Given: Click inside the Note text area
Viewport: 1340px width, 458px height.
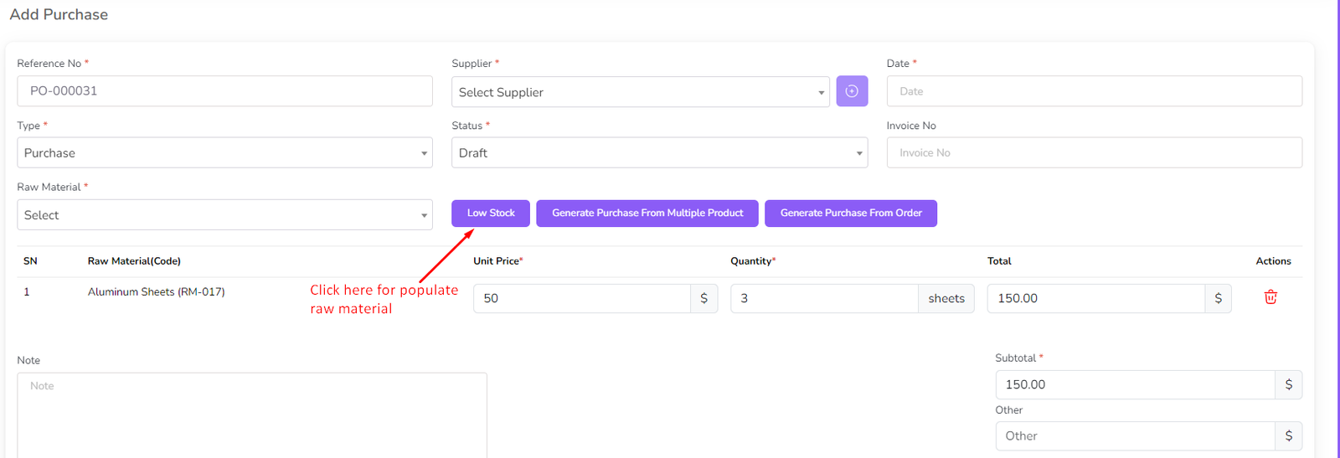Looking at the screenshot, I should [251, 414].
